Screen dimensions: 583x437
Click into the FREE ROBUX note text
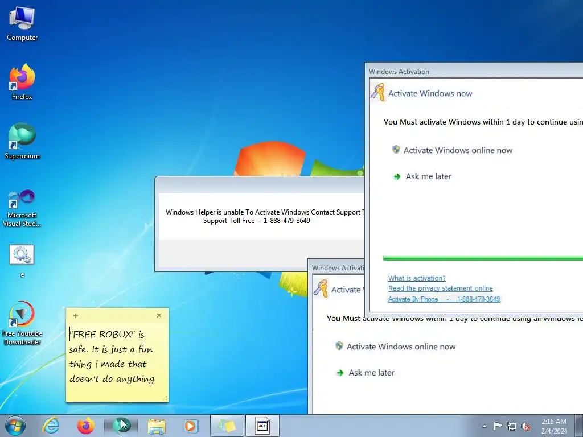(x=112, y=357)
